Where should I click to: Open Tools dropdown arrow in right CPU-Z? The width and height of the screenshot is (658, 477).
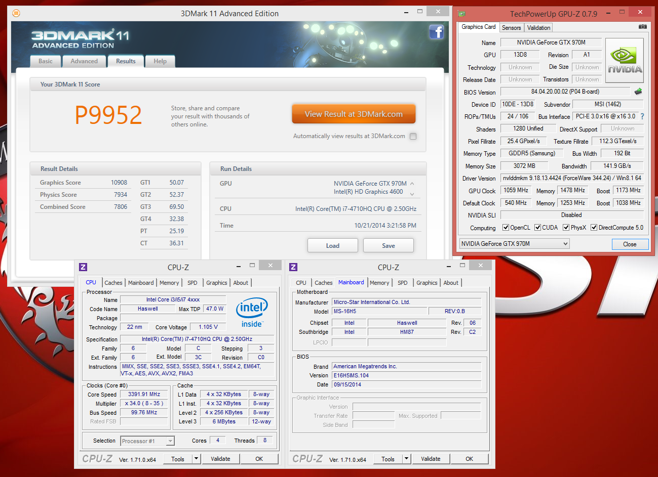pos(406,459)
